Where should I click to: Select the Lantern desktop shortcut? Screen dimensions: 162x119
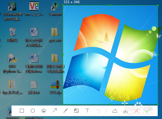[55, 9]
